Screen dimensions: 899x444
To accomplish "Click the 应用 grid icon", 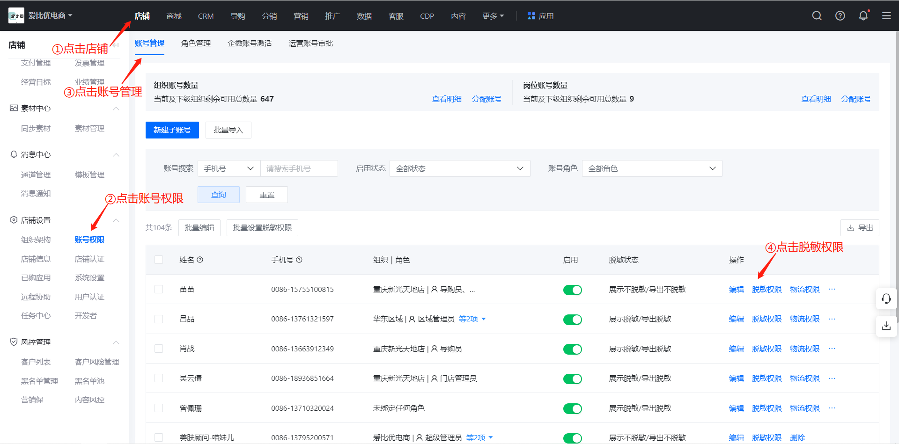I will pyautogui.click(x=531, y=16).
